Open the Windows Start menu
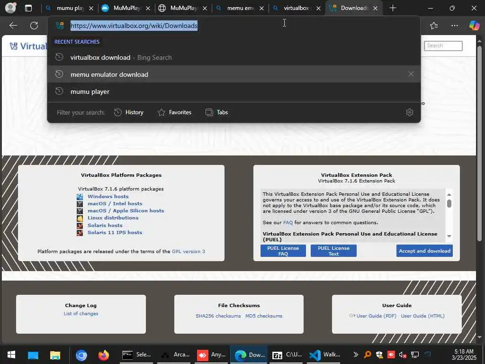Viewport: 485px width, 364px height. [x=11, y=355]
